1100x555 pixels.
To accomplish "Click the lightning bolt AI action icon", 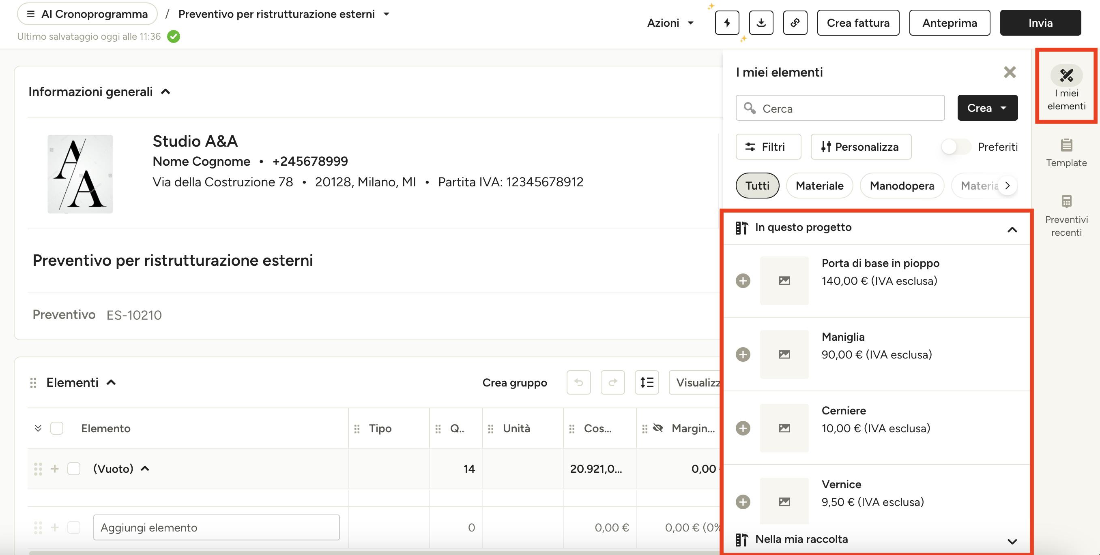I will [x=727, y=23].
